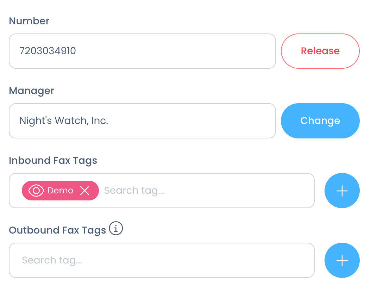Screen dimensions: 371x298
Task: Click the Manager field label
Action: (31, 91)
